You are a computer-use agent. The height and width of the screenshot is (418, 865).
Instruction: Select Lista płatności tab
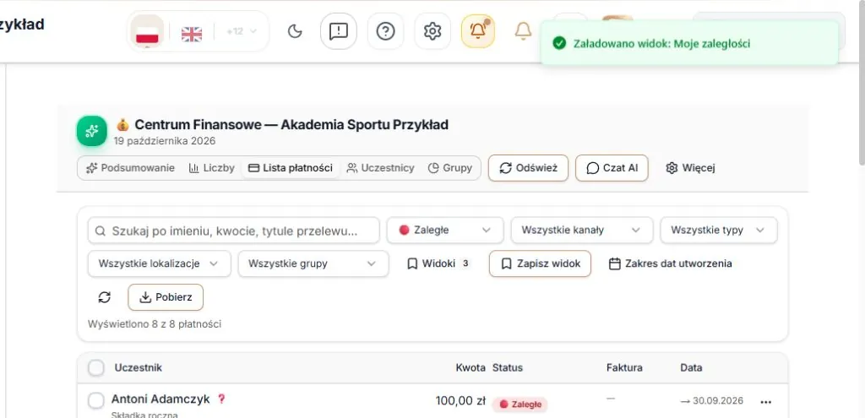[291, 168]
